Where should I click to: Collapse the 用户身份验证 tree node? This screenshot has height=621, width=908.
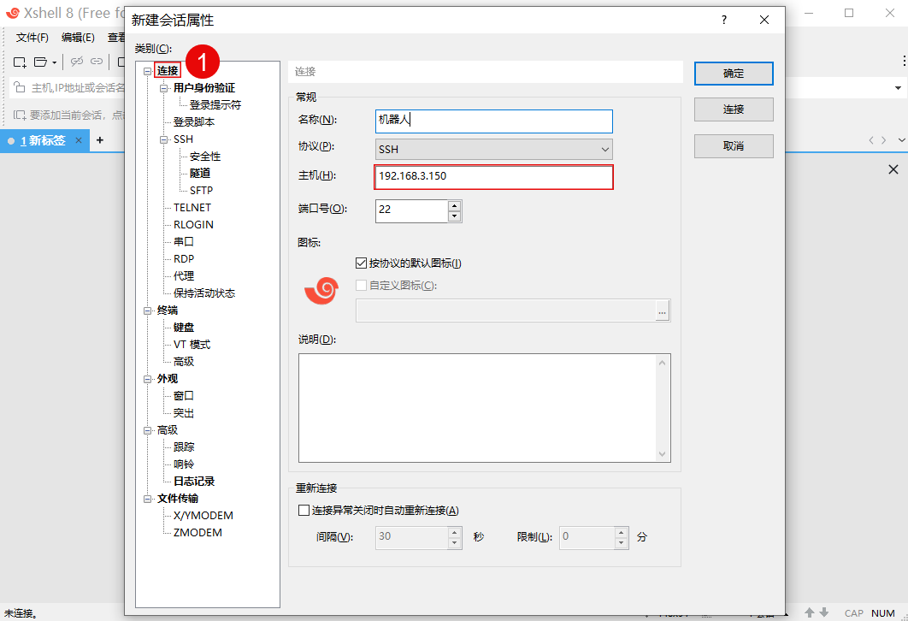(x=164, y=88)
